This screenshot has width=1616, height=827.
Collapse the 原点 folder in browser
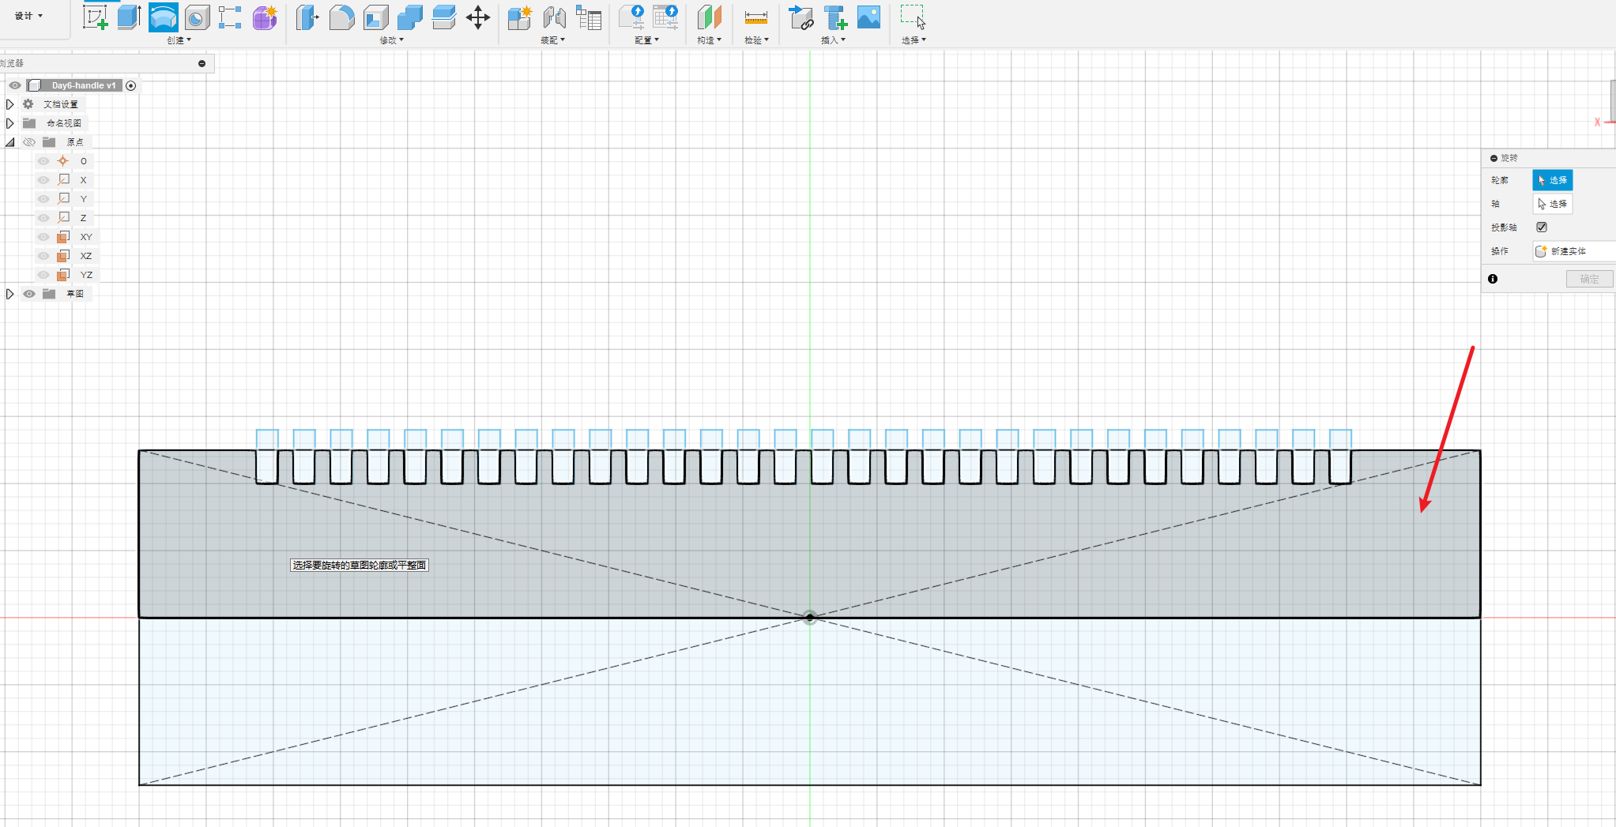point(9,142)
